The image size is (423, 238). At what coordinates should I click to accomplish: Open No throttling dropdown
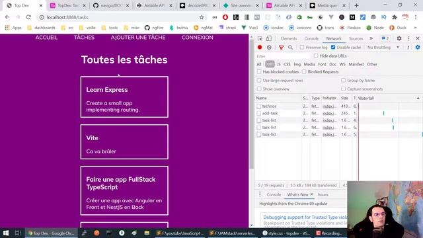click(x=383, y=47)
